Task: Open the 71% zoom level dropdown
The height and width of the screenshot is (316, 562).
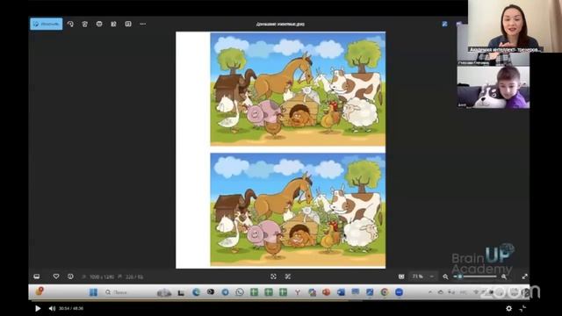Action: pos(423,276)
